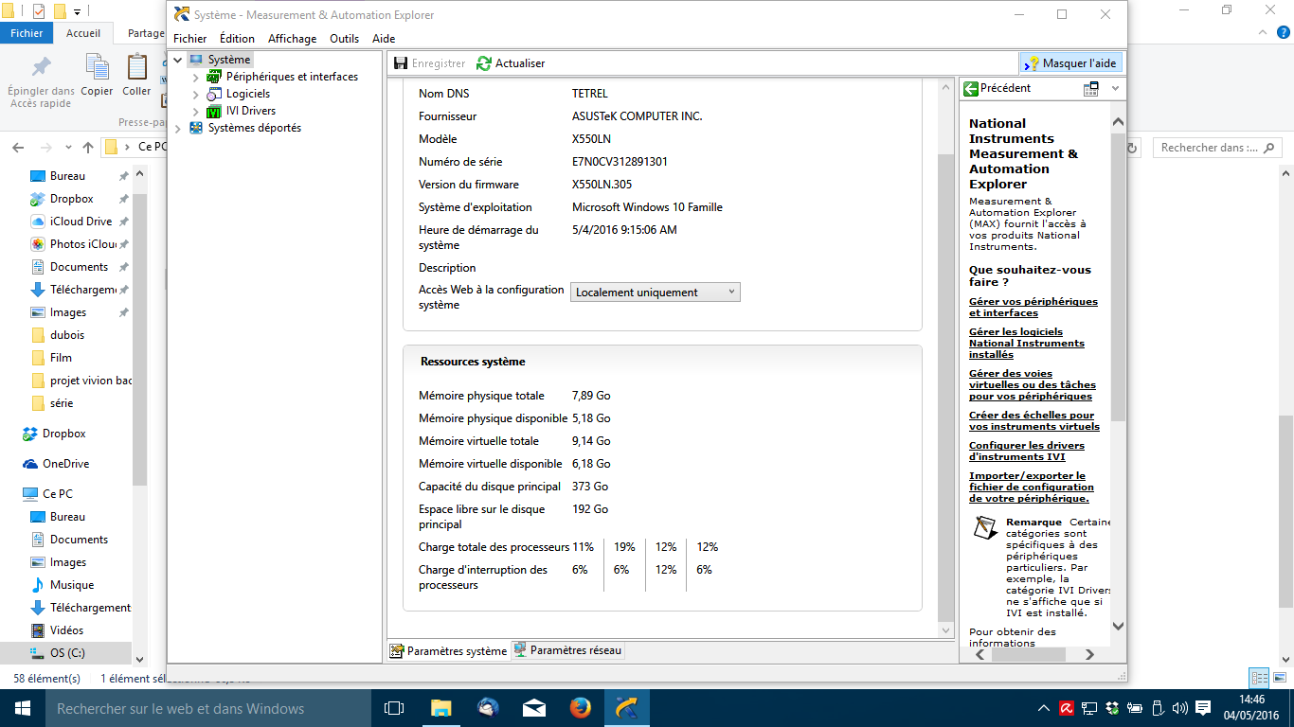Click the battery power tray icon
Image resolution: width=1294 pixels, height=727 pixels.
coord(1134,708)
